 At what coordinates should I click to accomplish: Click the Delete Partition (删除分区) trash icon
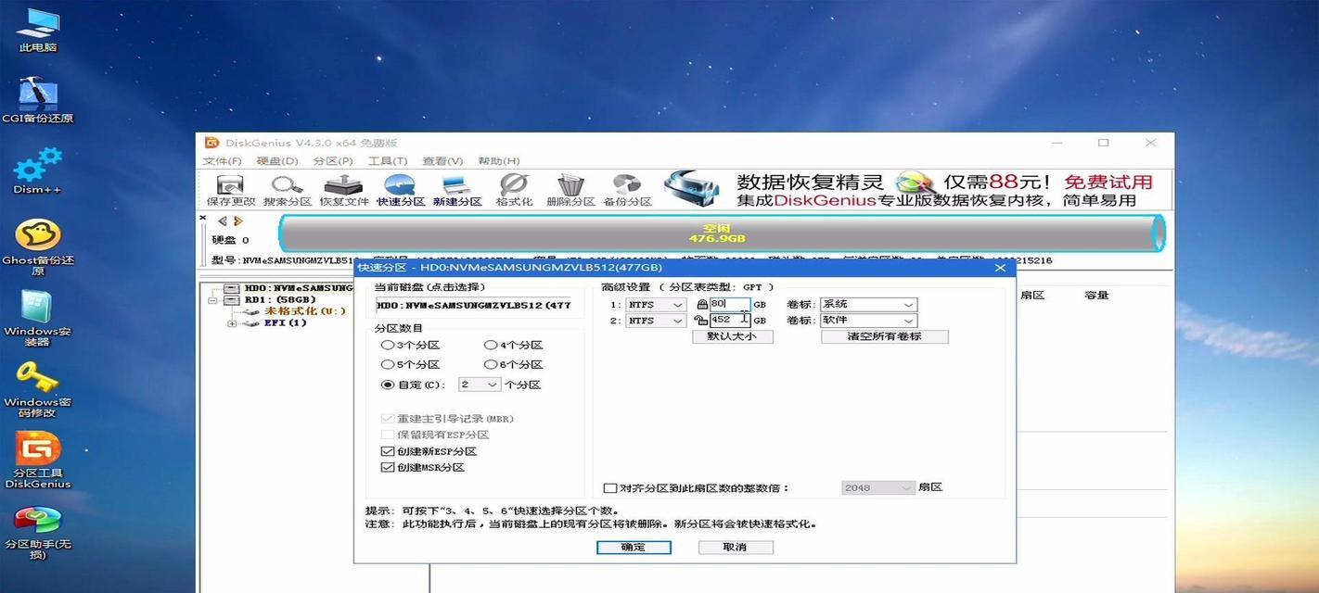570,190
